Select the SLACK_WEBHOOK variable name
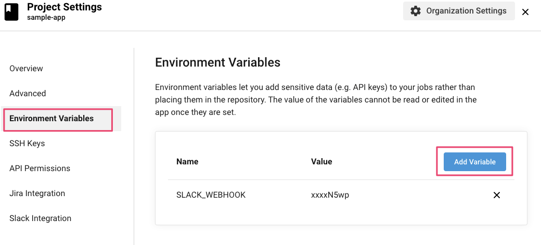 click(x=211, y=195)
